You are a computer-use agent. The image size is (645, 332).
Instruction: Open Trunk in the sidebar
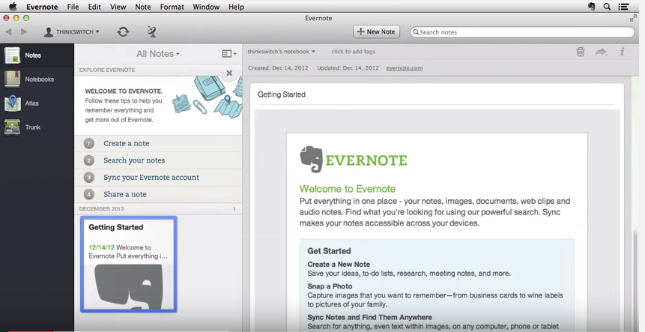coord(32,127)
